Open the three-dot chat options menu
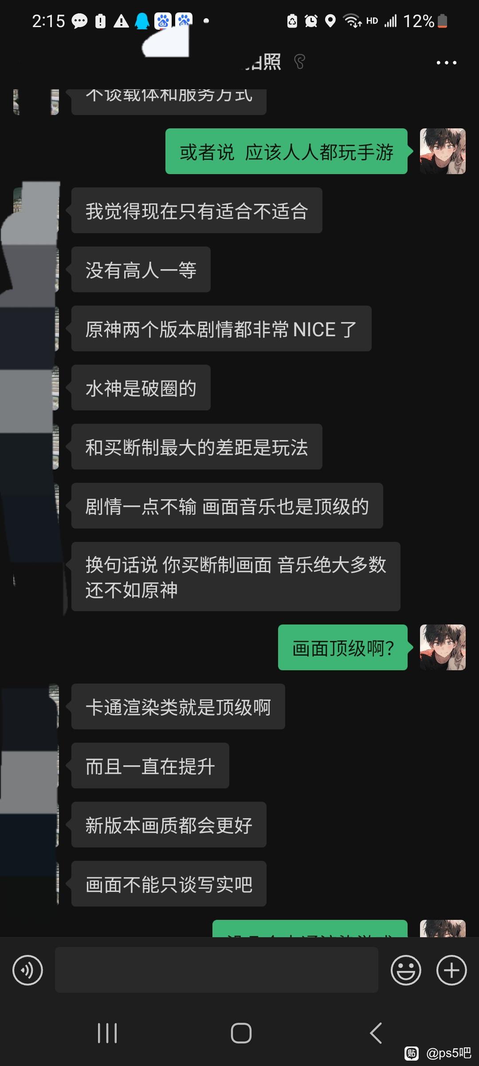This screenshot has height=1066, width=479. click(446, 63)
